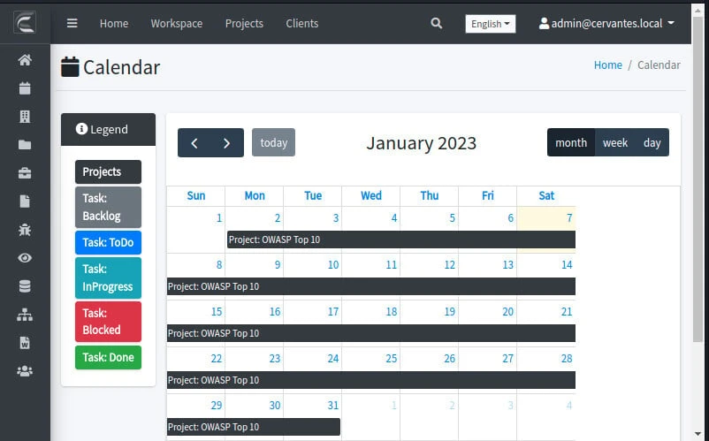The image size is (709, 441).
Task: Toggle the hamburger sidebar menu
Action: click(72, 24)
